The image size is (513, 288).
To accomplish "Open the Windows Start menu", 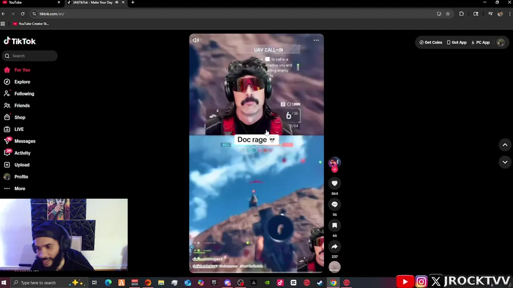I will pyautogui.click(x=4, y=283).
